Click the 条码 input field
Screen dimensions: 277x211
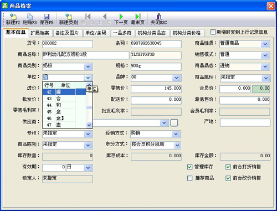(156, 44)
